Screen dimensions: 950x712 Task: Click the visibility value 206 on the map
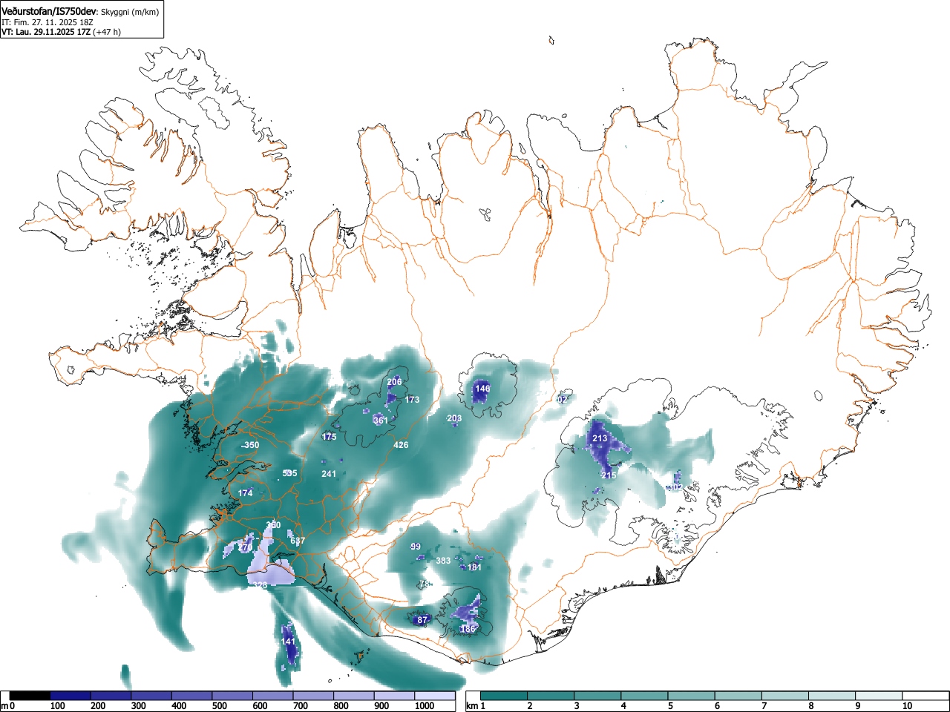pyautogui.click(x=394, y=382)
